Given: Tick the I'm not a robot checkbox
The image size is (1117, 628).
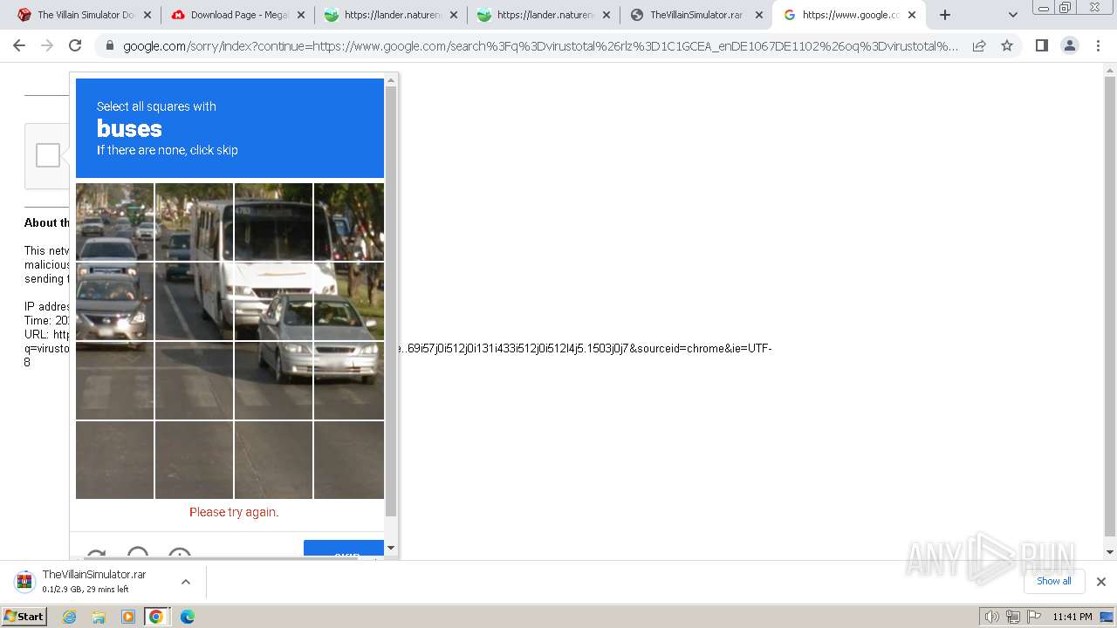Looking at the screenshot, I should (x=48, y=155).
